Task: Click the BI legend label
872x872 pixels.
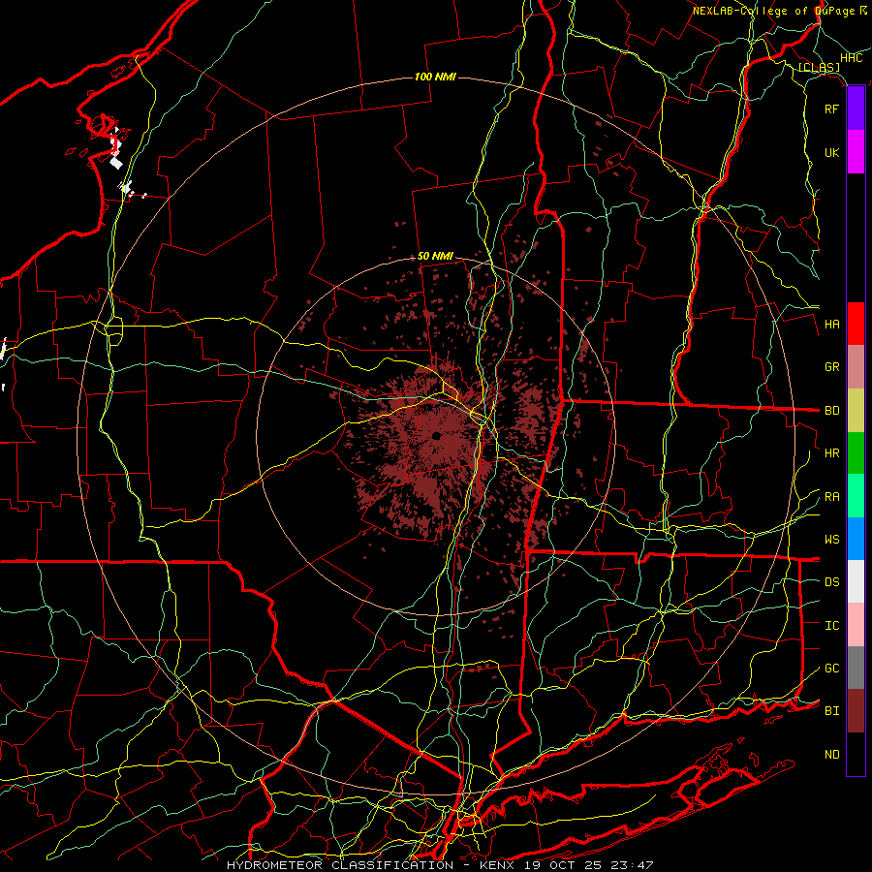Action: pos(831,711)
